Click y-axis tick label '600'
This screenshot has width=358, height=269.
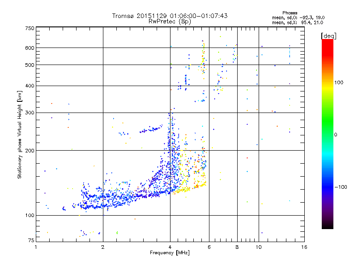(30, 48)
